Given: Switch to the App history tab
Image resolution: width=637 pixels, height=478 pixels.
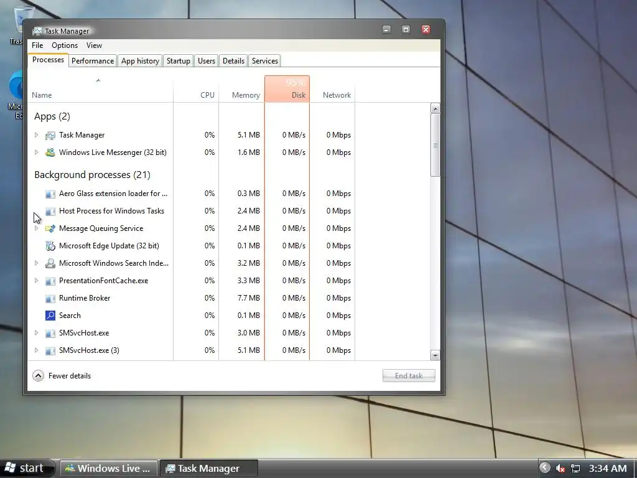Looking at the screenshot, I should pyautogui.click(x=140, y=61).
